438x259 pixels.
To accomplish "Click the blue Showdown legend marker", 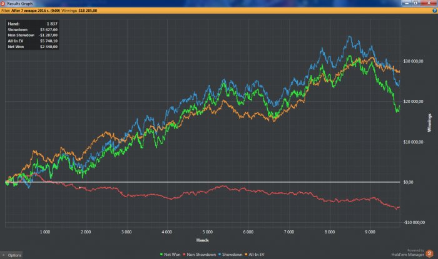I will (x=219, y=254).
